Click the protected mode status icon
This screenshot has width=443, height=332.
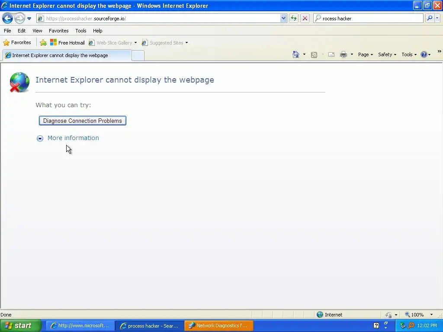(389, 315)
